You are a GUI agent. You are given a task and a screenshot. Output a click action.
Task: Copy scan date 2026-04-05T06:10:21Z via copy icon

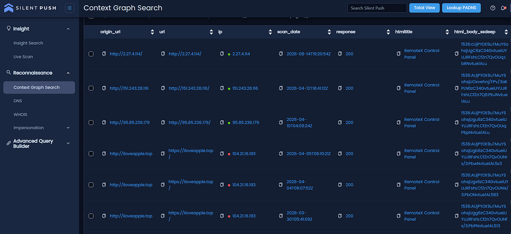281,154
